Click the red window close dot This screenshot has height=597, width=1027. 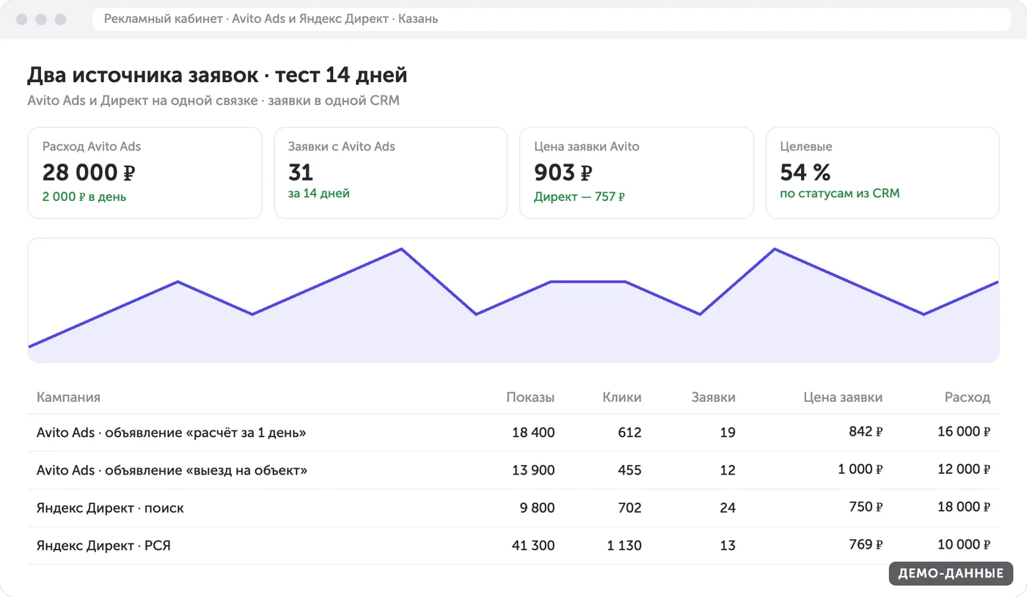coord(21,19)
